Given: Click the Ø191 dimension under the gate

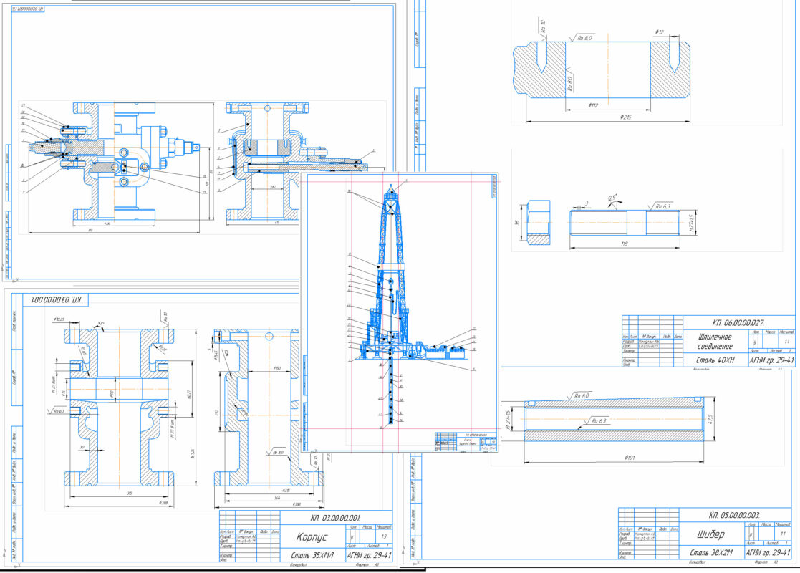Looking at the screenshot, I should 630,456.
